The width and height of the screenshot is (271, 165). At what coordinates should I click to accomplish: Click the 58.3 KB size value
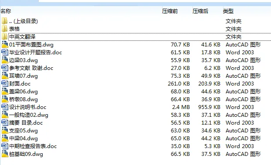pyautogui.click(x=180, y=115)
